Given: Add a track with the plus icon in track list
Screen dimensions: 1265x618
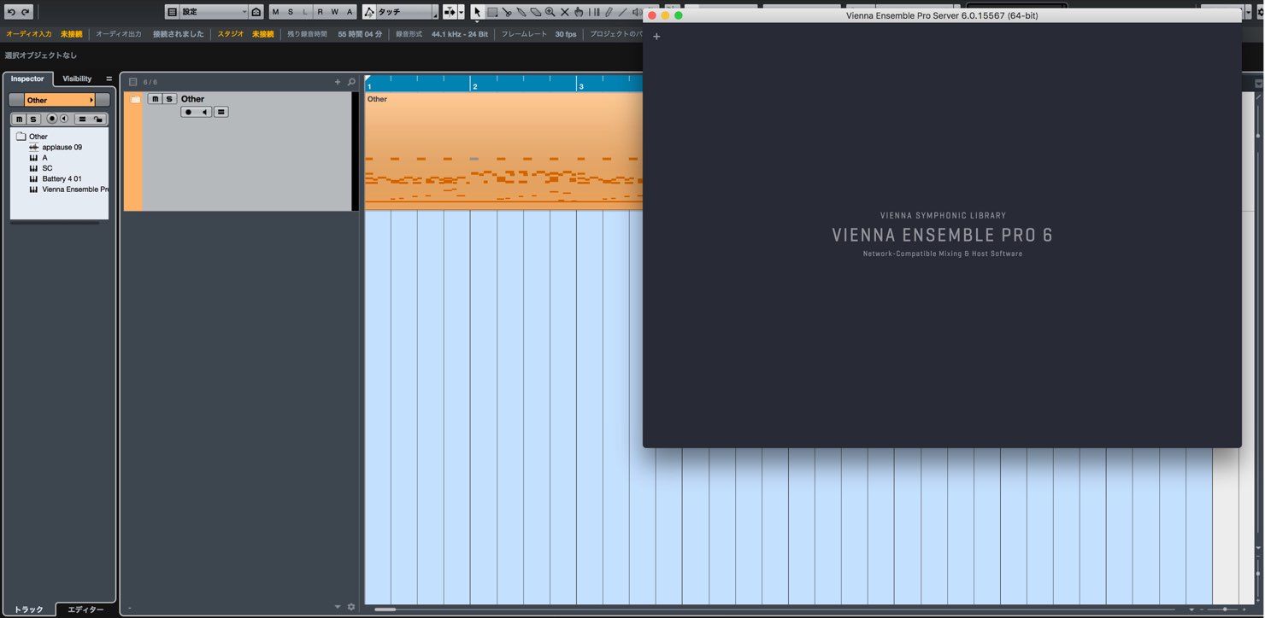Looking at the screenshot, I should 338,82.
